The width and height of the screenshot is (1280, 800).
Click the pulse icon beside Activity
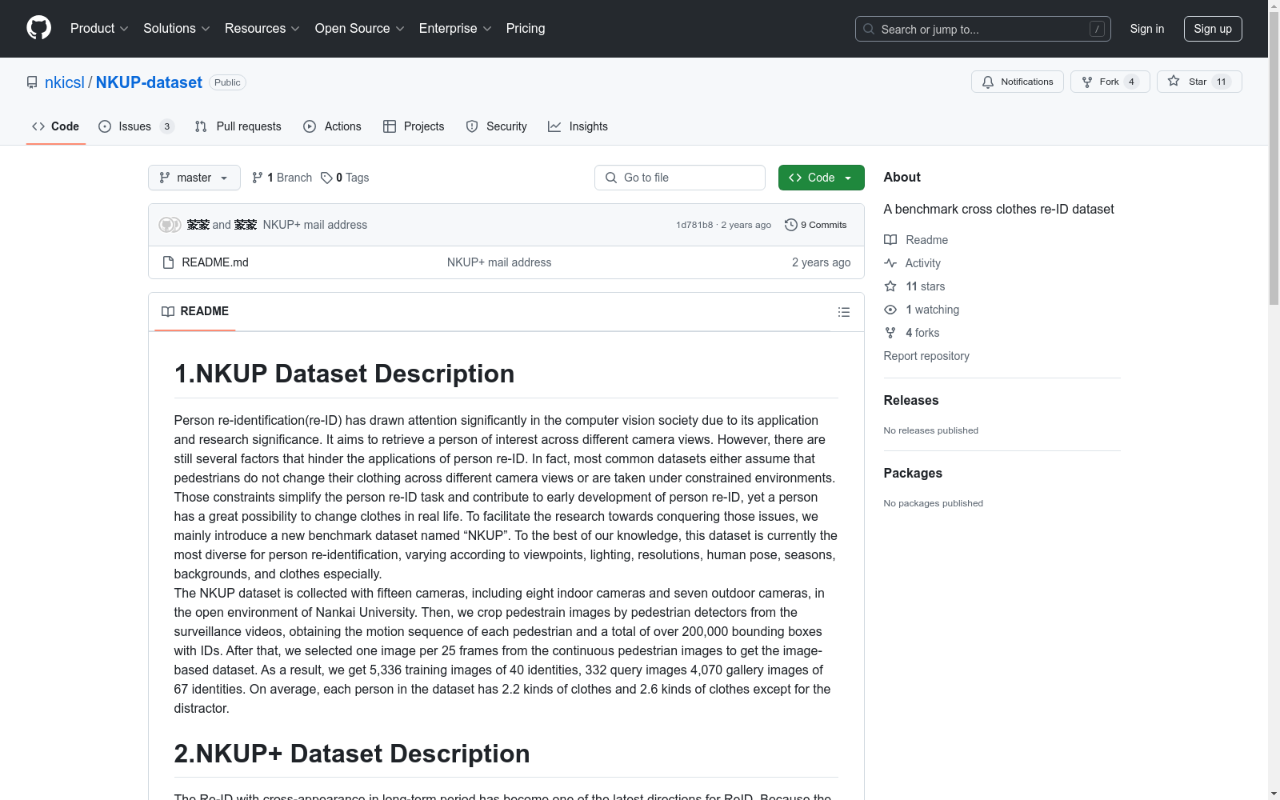click(890, 263)
